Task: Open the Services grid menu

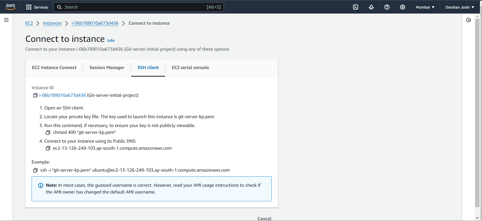Action: pyautogui.click(x=37, y=7)
